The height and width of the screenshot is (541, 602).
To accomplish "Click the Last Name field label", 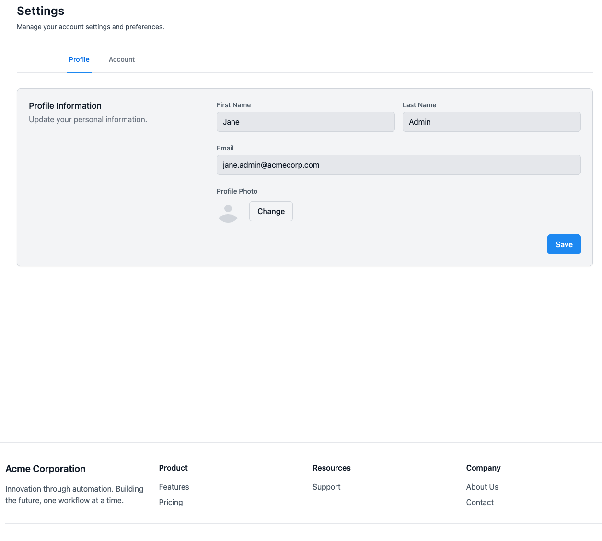I will coord(419,105).
